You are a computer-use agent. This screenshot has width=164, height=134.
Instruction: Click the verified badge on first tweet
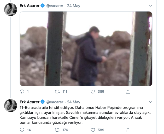tap(43, 5)
